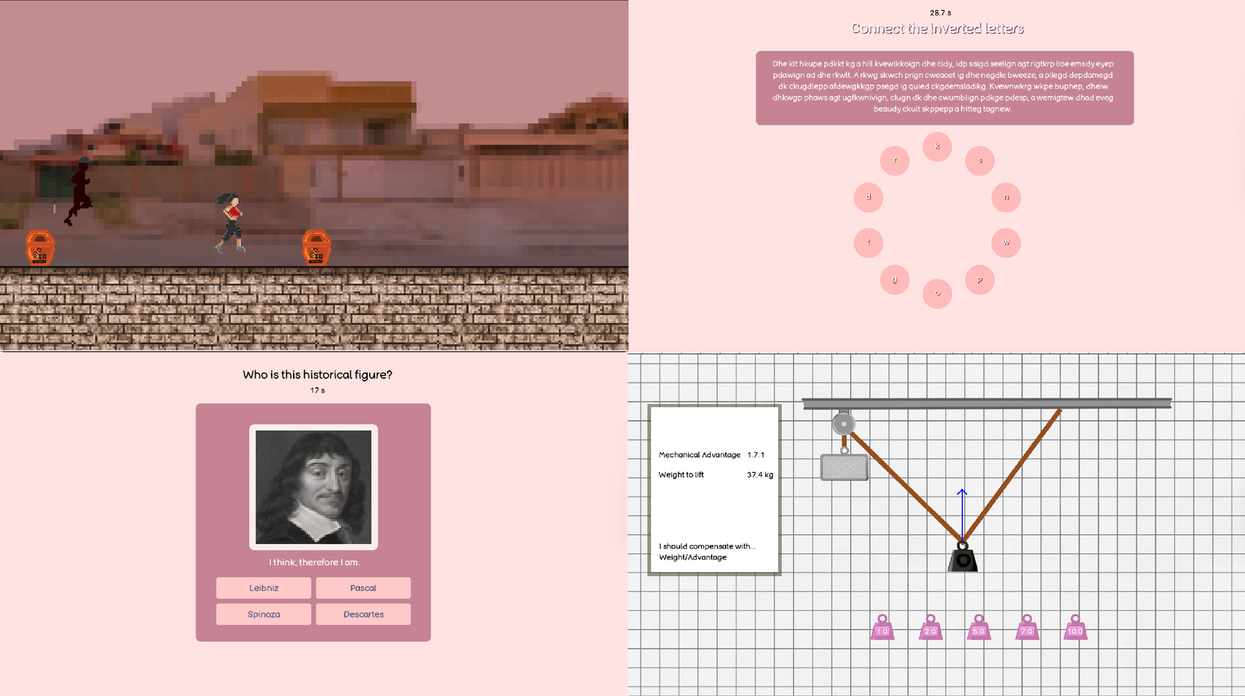The height and width of the screenshot is (696, 1245).
Task: Click the pulley wheel on the beam
Action: tap(844, 424)
